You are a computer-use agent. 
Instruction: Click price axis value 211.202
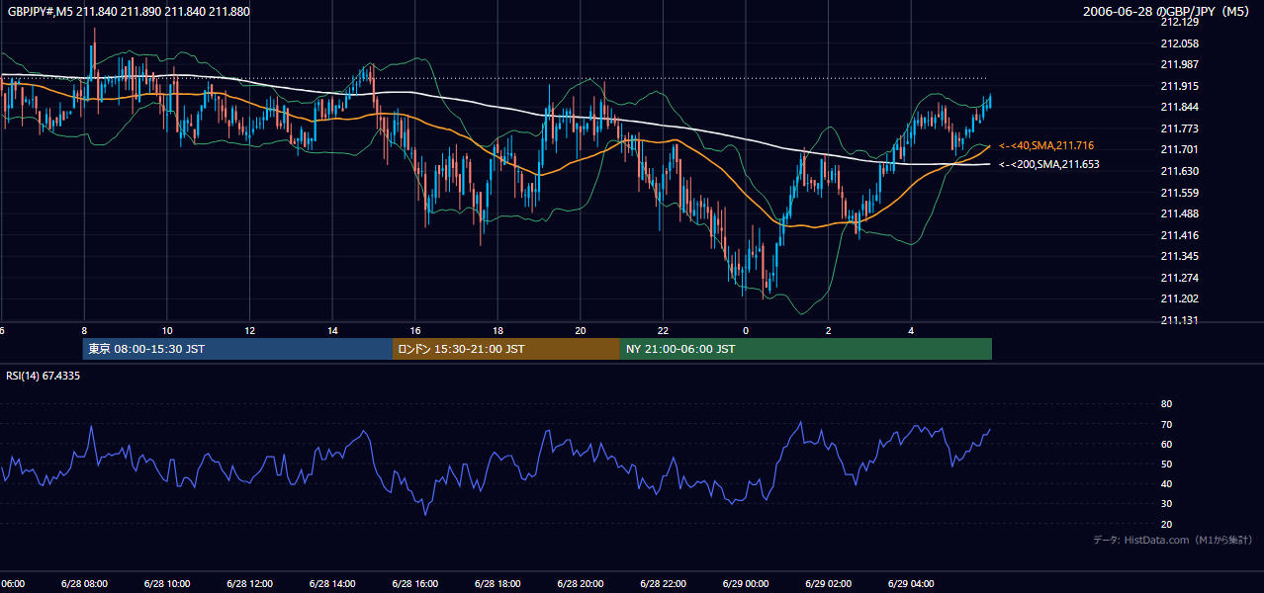(x=1179, y=298)
